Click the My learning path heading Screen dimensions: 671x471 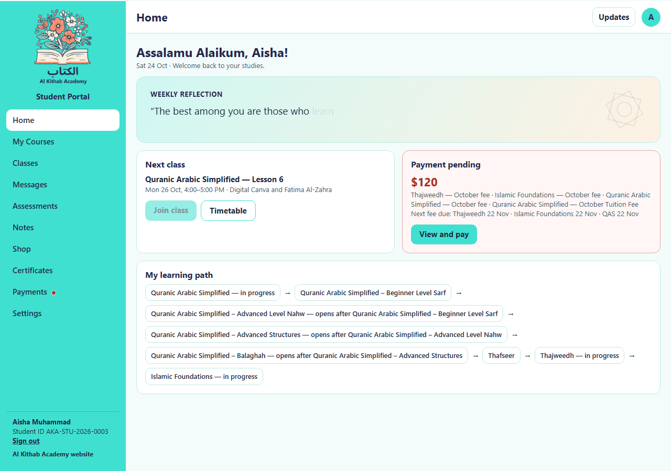(x=179, y=275)
